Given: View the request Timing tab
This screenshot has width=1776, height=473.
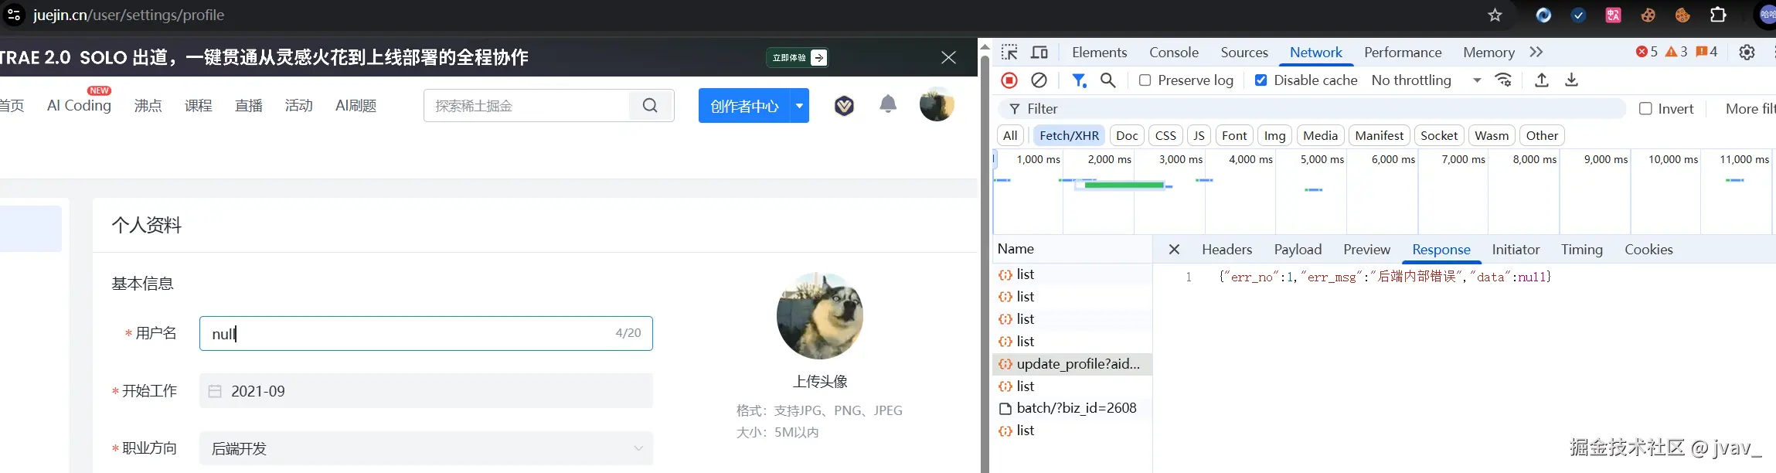Looking at the screenshot, I should [x=1581, y=250].
